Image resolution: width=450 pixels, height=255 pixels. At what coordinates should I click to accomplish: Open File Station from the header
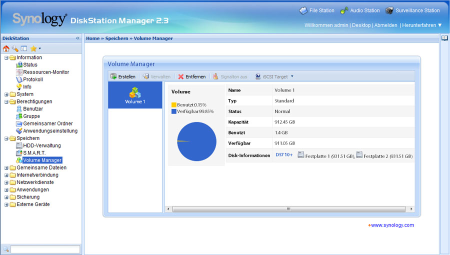317,10
